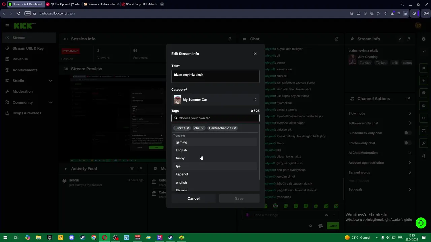Pop out the Session Info panel
The width and height of the screenshot is (431, 242).
pos(229,39)
